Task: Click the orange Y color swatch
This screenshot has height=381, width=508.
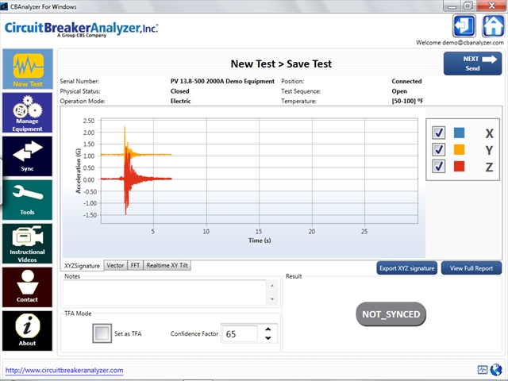Action: click(459, 150)
